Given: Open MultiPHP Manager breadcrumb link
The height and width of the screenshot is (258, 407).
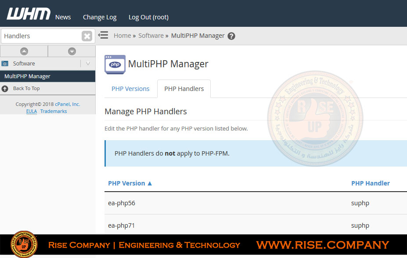Looking at the screenshot, I should tap(198, 36).
